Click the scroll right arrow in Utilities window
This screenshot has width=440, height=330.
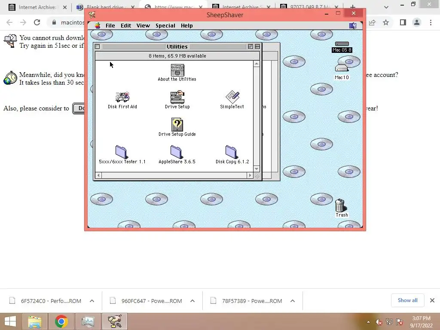pos(250,175)
